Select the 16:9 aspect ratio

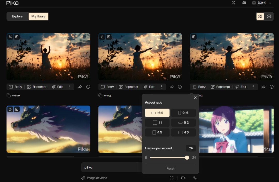157,113
